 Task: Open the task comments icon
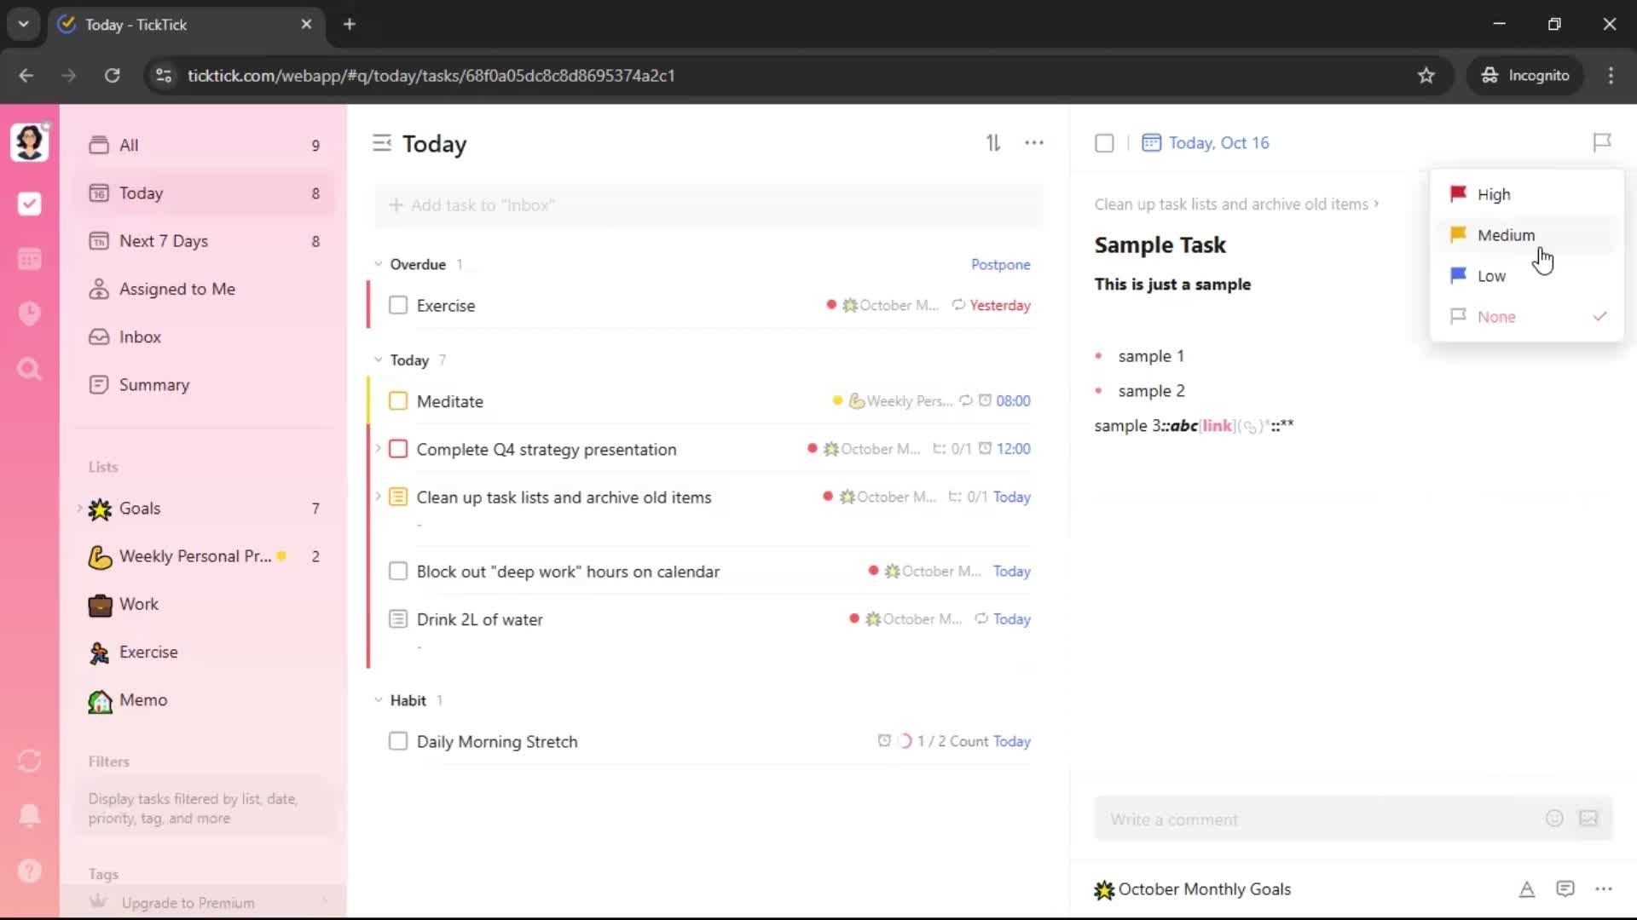1565,889
